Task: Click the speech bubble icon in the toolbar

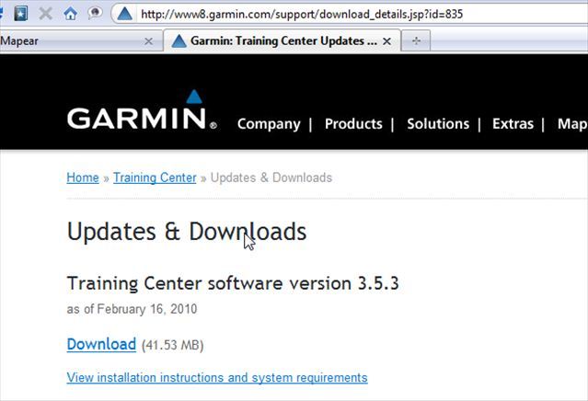Action: tap(95, 13)
